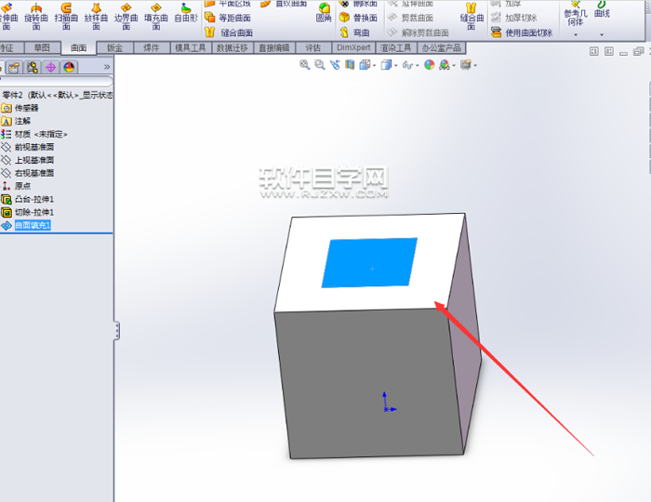This screenshot has width=651, height=502.
Task: Select 前视基准面 front plane
Action: click(28, 147)
